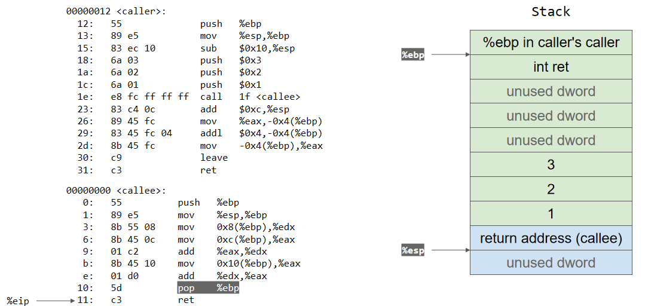Select the 'call 1f <callee>' instruction line
The image size is (645, 306).
click(250, 97)
